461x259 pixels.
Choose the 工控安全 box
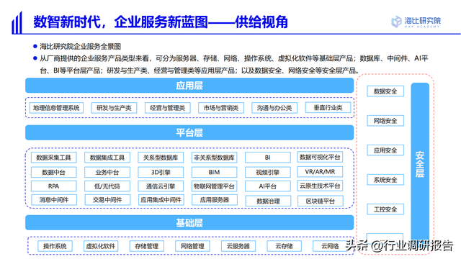coord(385,209)
